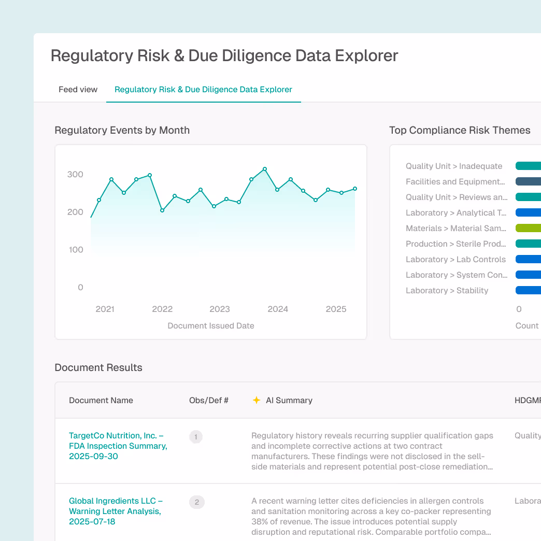This screenshot has height=541, width=541.
Task: Click the Laboratory > Stability theme label
Action: 447,290
